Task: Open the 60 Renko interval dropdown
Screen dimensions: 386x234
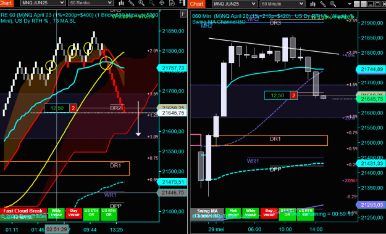Action: tap(91, 3)
